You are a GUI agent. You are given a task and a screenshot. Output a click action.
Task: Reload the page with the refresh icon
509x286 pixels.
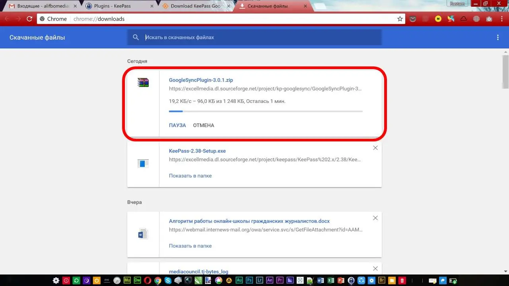click(x=29, y=19)
